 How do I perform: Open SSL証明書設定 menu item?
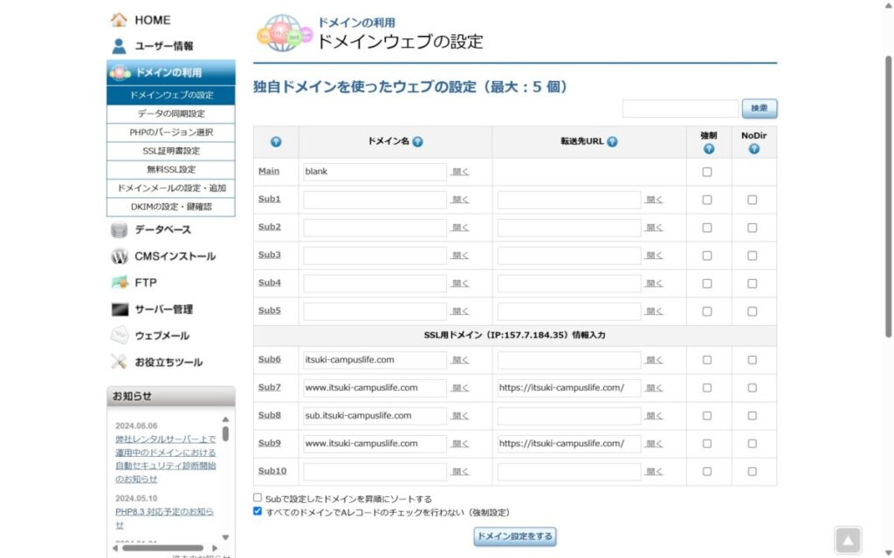171,151
